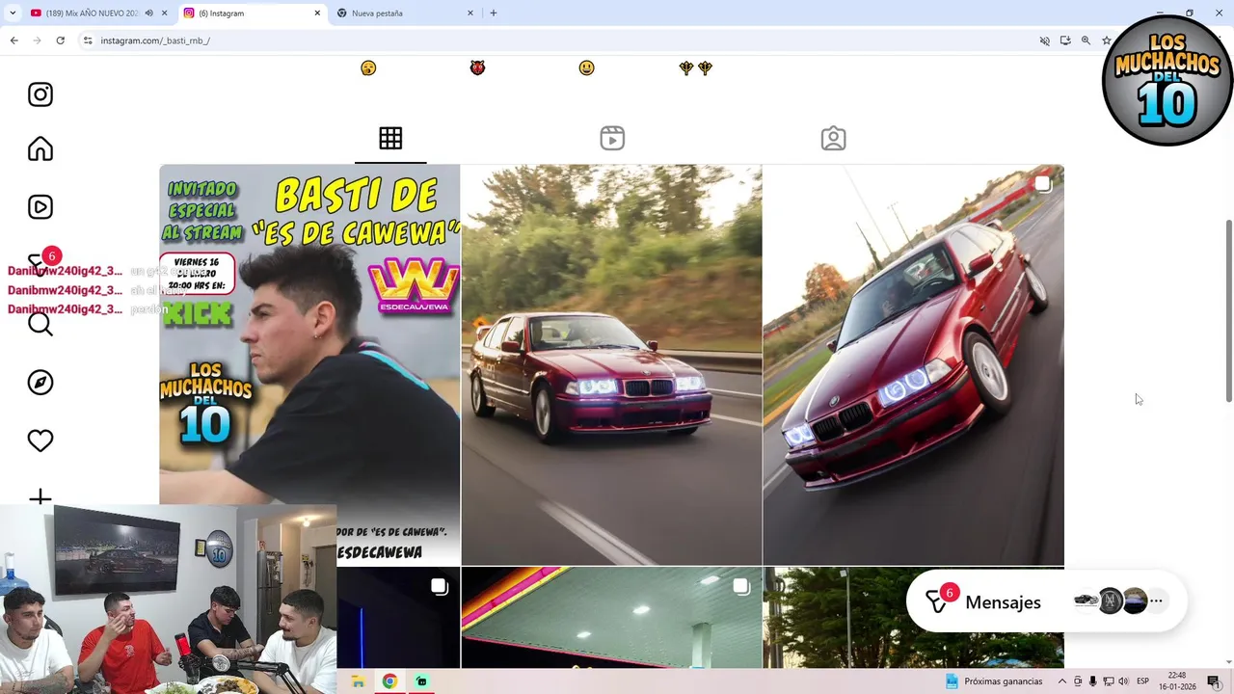The height and width of the screenshot is (694, 1234).
Task: Open the smiley emoji highlight
Action: coord(586,67)
